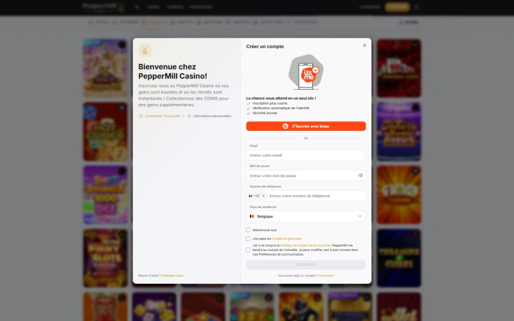Show password using the eye icon
This screenshot has width=514, height=321.
360,175
